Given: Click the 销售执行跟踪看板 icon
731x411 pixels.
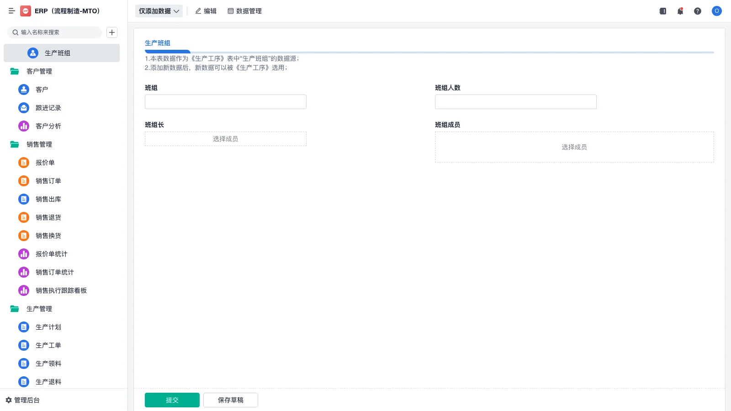Looking at the screenshot, I should [x=24, y=290].
